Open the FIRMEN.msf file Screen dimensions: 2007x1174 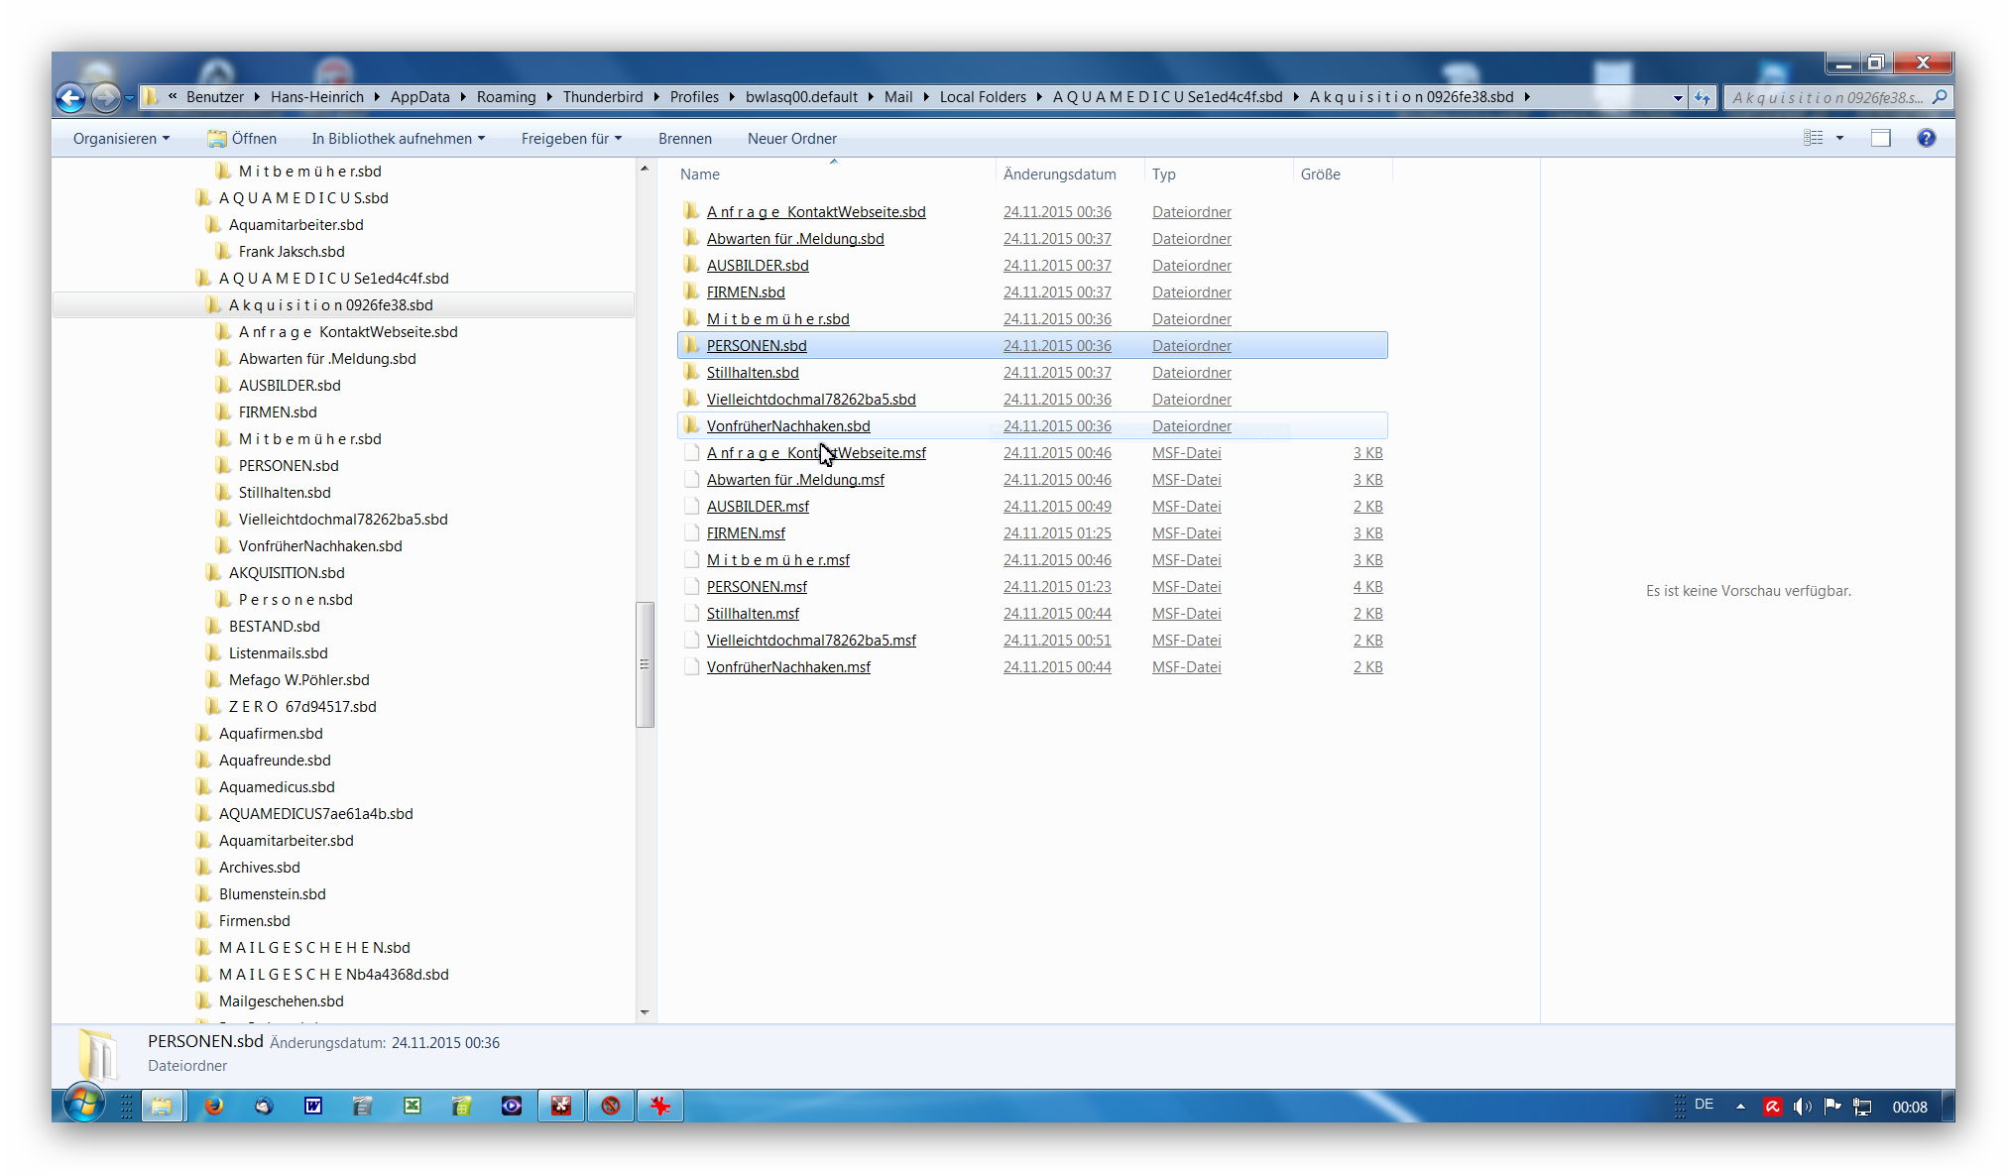coord(746,532)
